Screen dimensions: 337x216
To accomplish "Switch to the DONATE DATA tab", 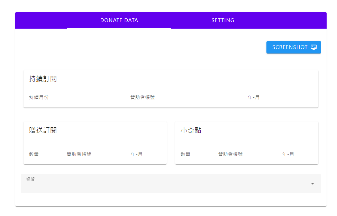I will [119, 20].
